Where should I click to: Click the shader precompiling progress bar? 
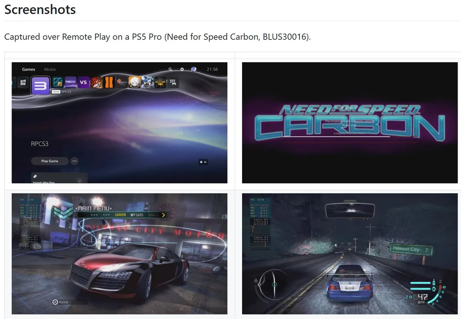[336, 136]
